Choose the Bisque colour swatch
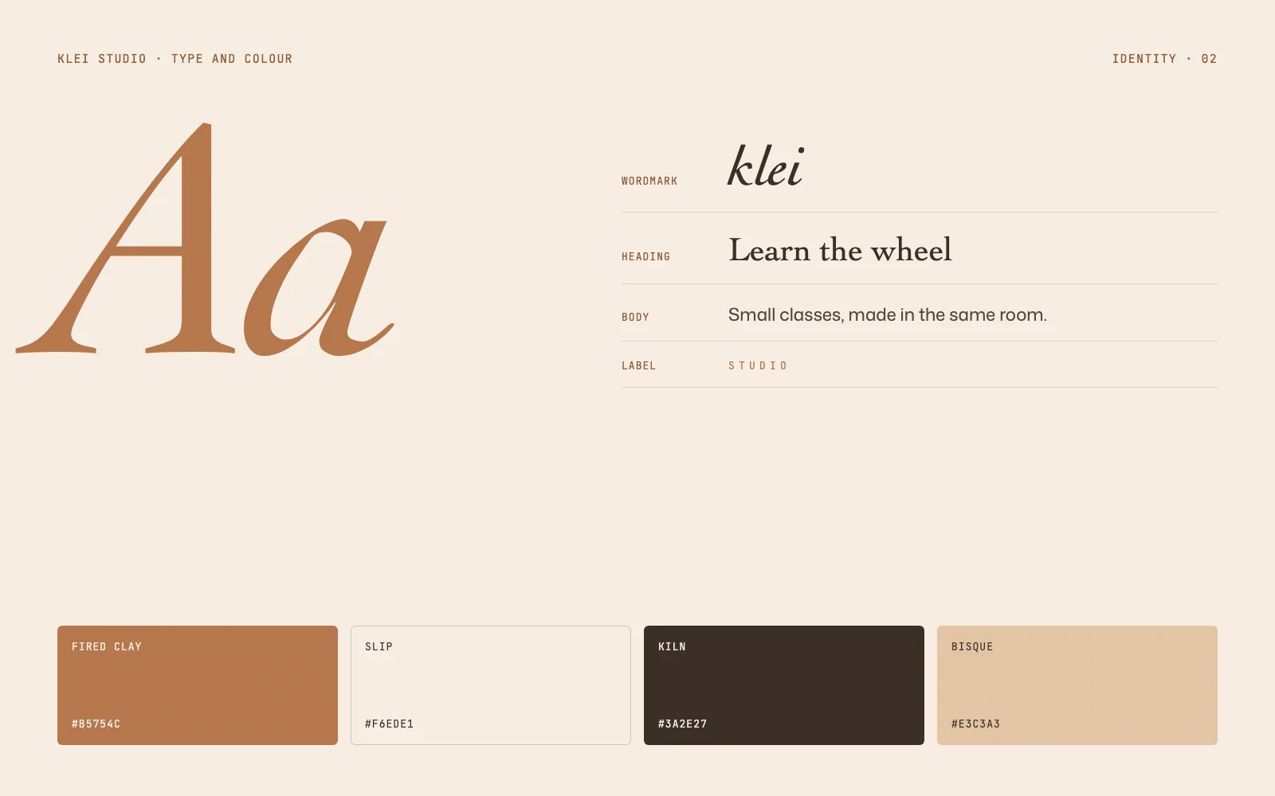The height and width of the screenshot is (796, 1275). pyautogui.click(x=1077, y=685)
